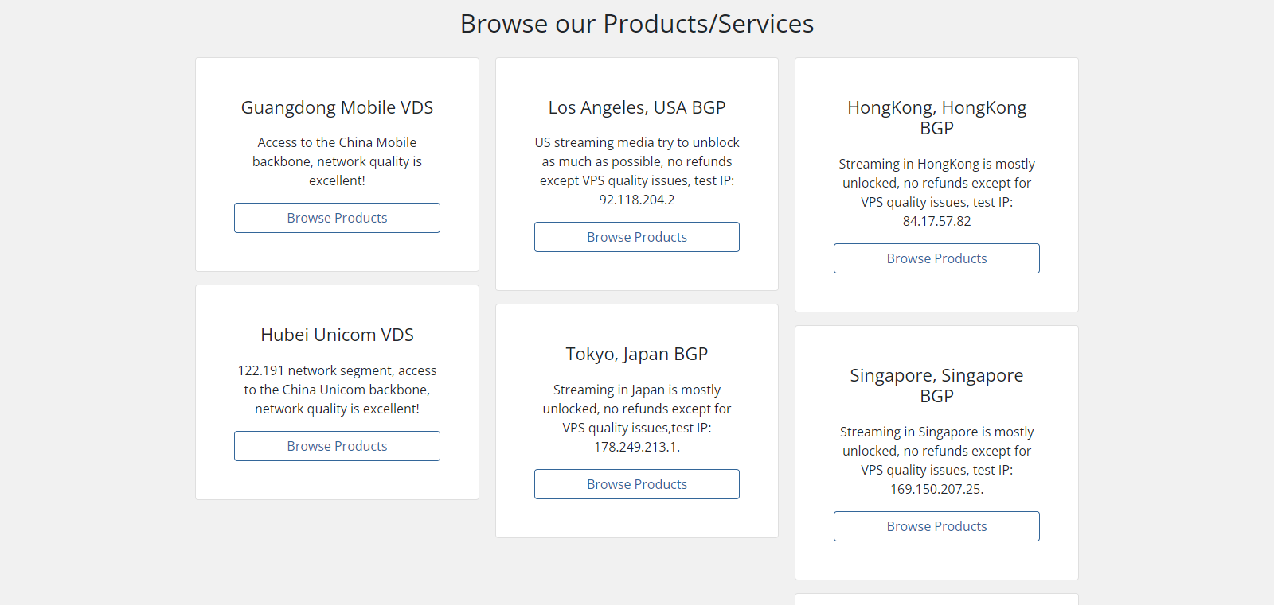Click the Hubei Unicom VDS title
Screen dimensions: 1274x605
coord(337,335)
